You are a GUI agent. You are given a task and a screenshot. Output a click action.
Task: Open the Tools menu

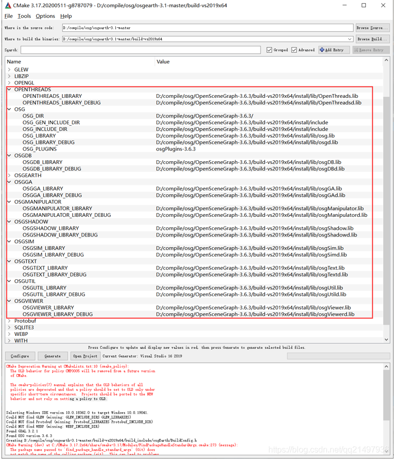(x=24, y=16)
